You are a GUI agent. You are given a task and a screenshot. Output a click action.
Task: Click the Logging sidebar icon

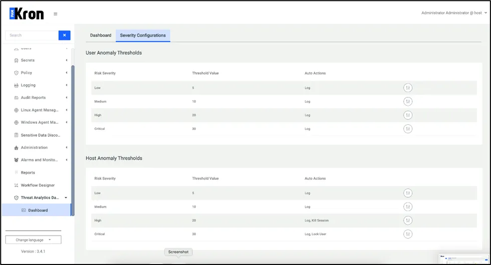[x=16, y=85]
